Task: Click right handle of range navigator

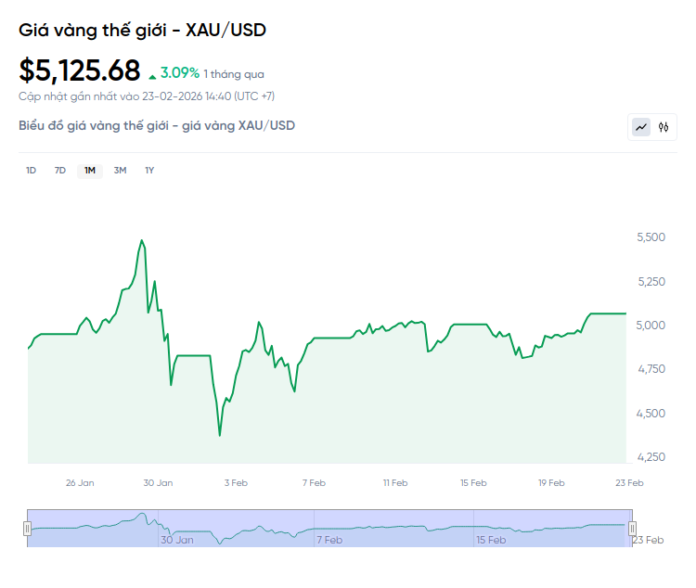Action: (x=633, y=528)
